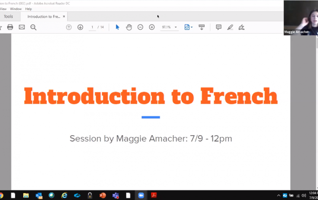This screenshot has width=318, height=200.
Task: Open the sign document tool
Action: pos(241,27)
